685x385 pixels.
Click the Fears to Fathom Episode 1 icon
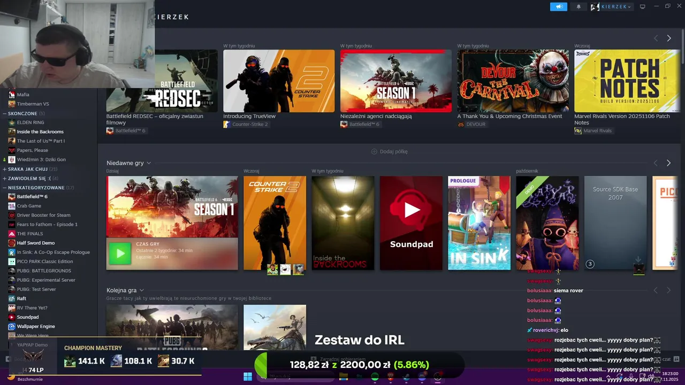point(12,225)
